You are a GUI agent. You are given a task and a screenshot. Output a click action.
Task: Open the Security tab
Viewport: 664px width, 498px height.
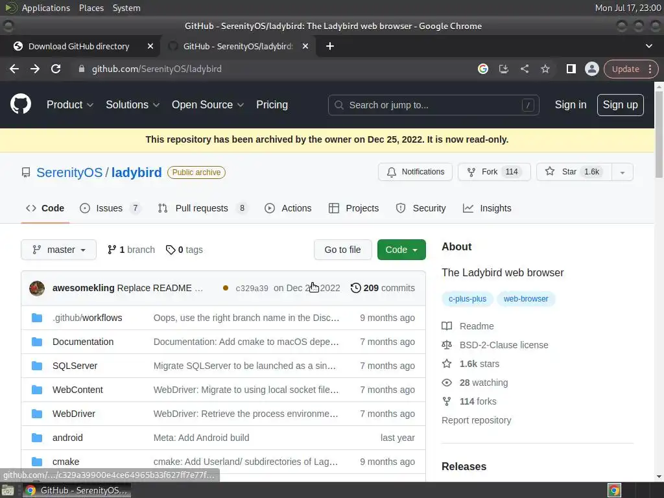(420, 208)
